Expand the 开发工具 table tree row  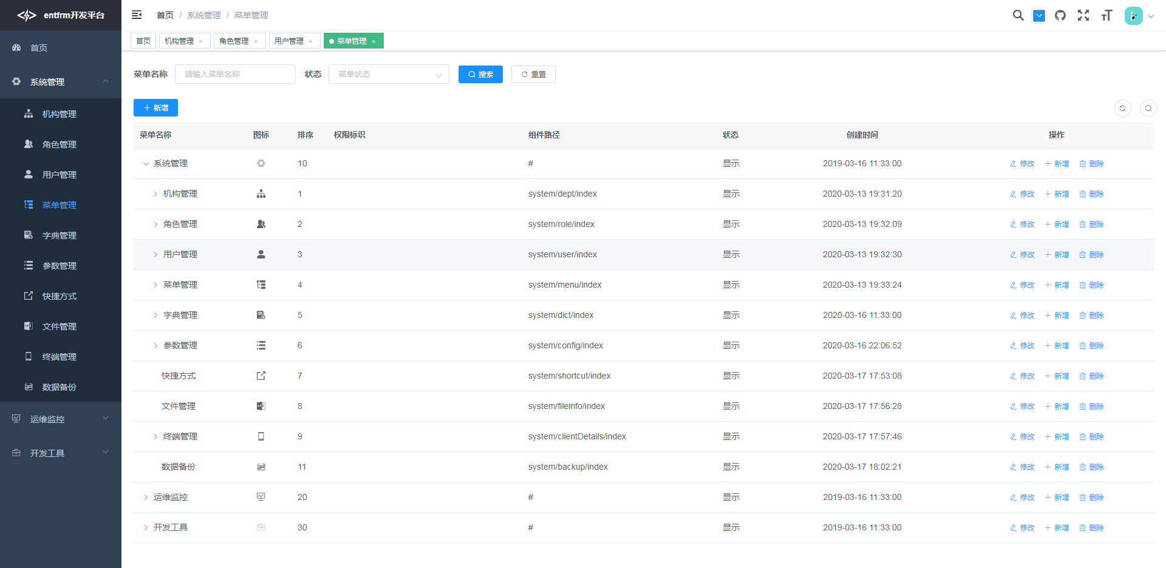tap(146, 528)
